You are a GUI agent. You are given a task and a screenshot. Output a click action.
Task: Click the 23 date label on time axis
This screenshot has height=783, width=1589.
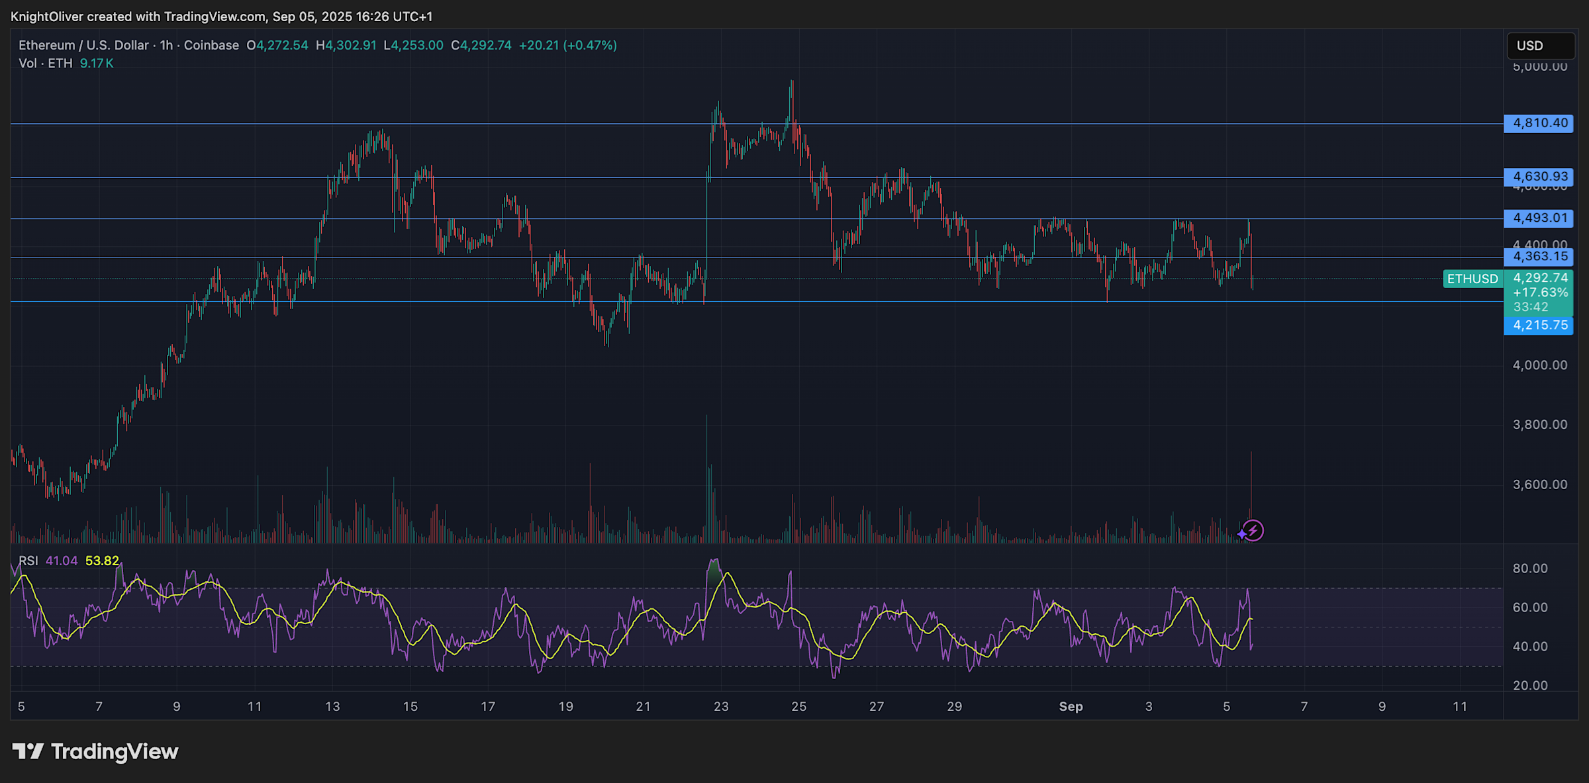point(721,706)
